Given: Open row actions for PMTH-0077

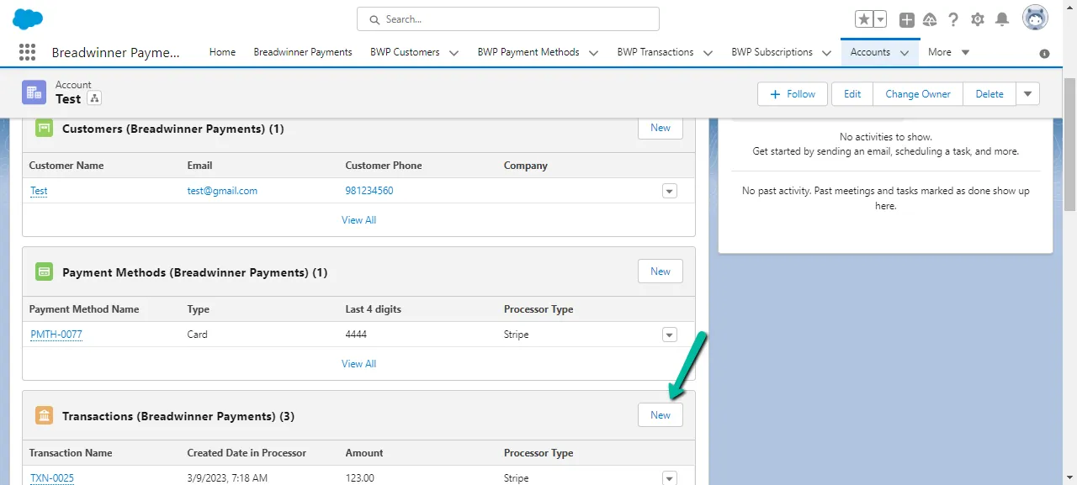Looking at the screenshot, I should click(x=670, y=335).
